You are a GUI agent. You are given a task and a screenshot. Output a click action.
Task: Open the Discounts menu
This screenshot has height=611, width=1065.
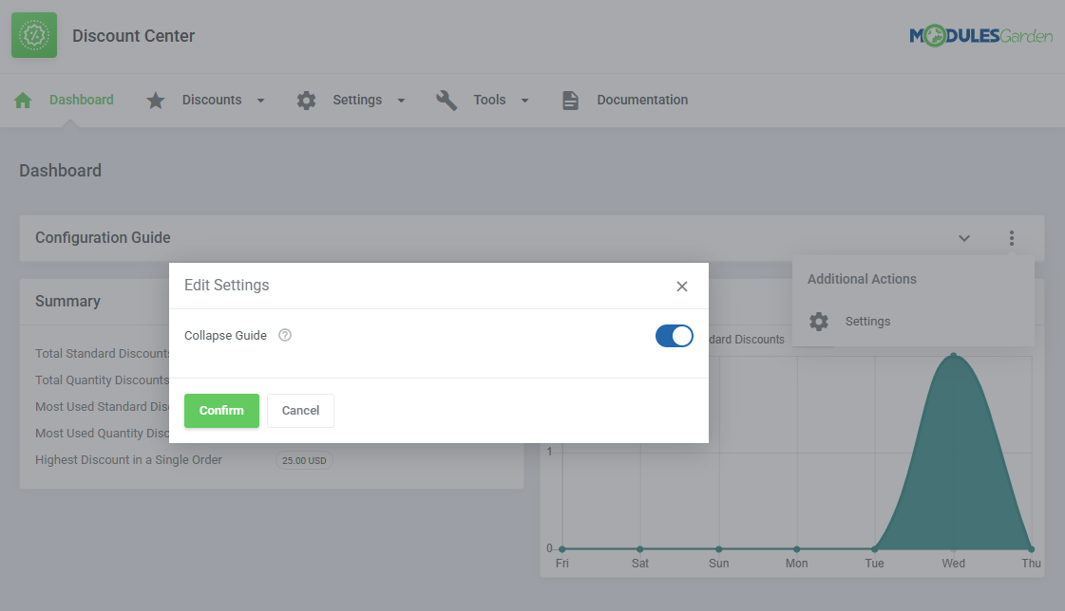point(212,100)
